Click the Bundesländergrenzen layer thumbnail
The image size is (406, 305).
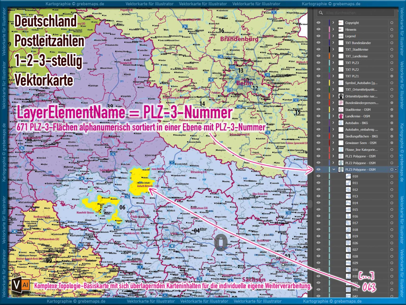coord(341,103)
